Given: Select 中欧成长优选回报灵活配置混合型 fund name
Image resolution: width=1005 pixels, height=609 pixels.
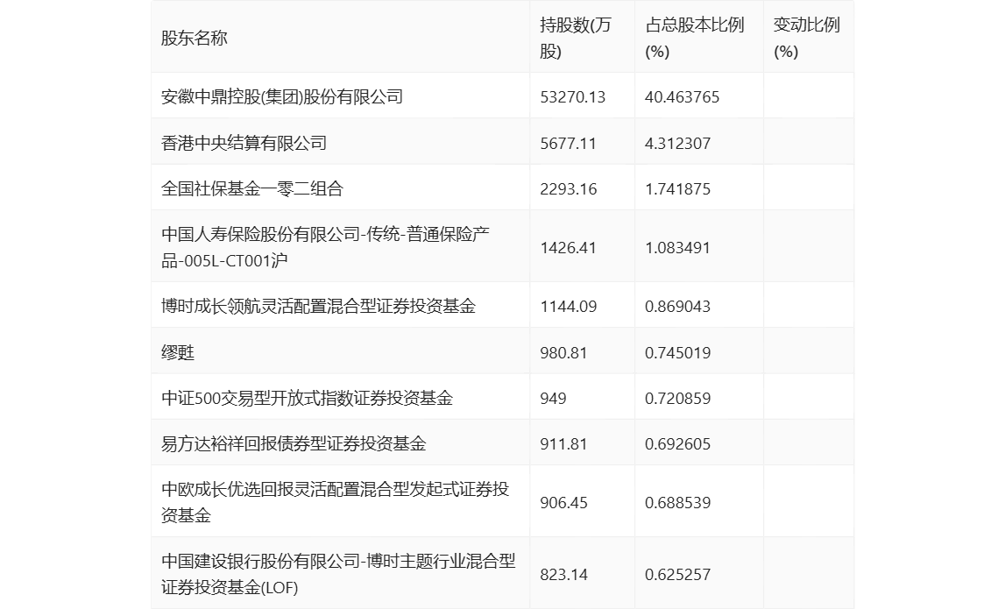Looking at the screenshot, I should tap(336, 503).
